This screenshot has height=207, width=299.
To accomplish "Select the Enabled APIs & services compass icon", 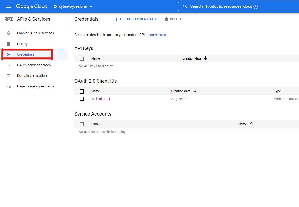I will (x=8, y=33).
